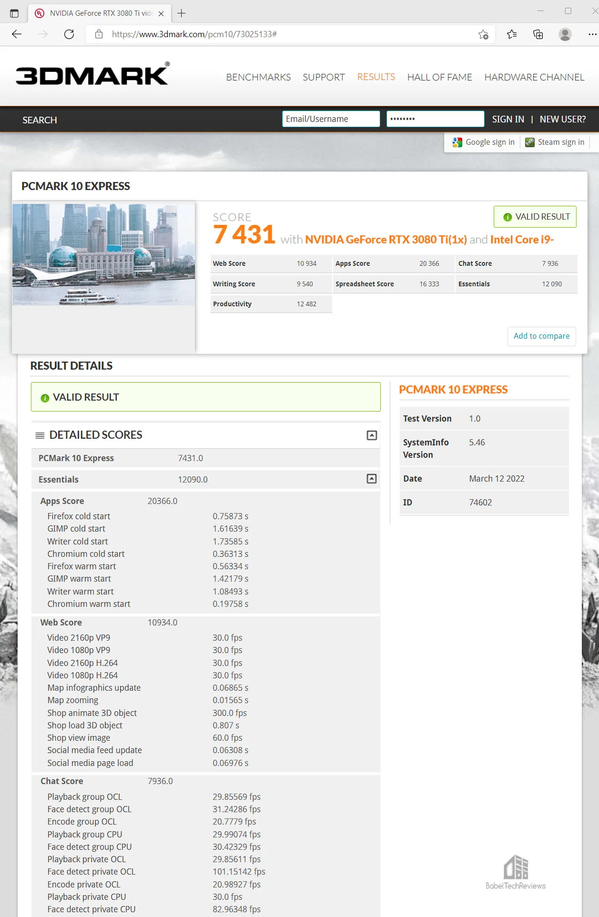Click the Date March 12 2022 row
The image size is (599, 917).
(x=484, y=478)
